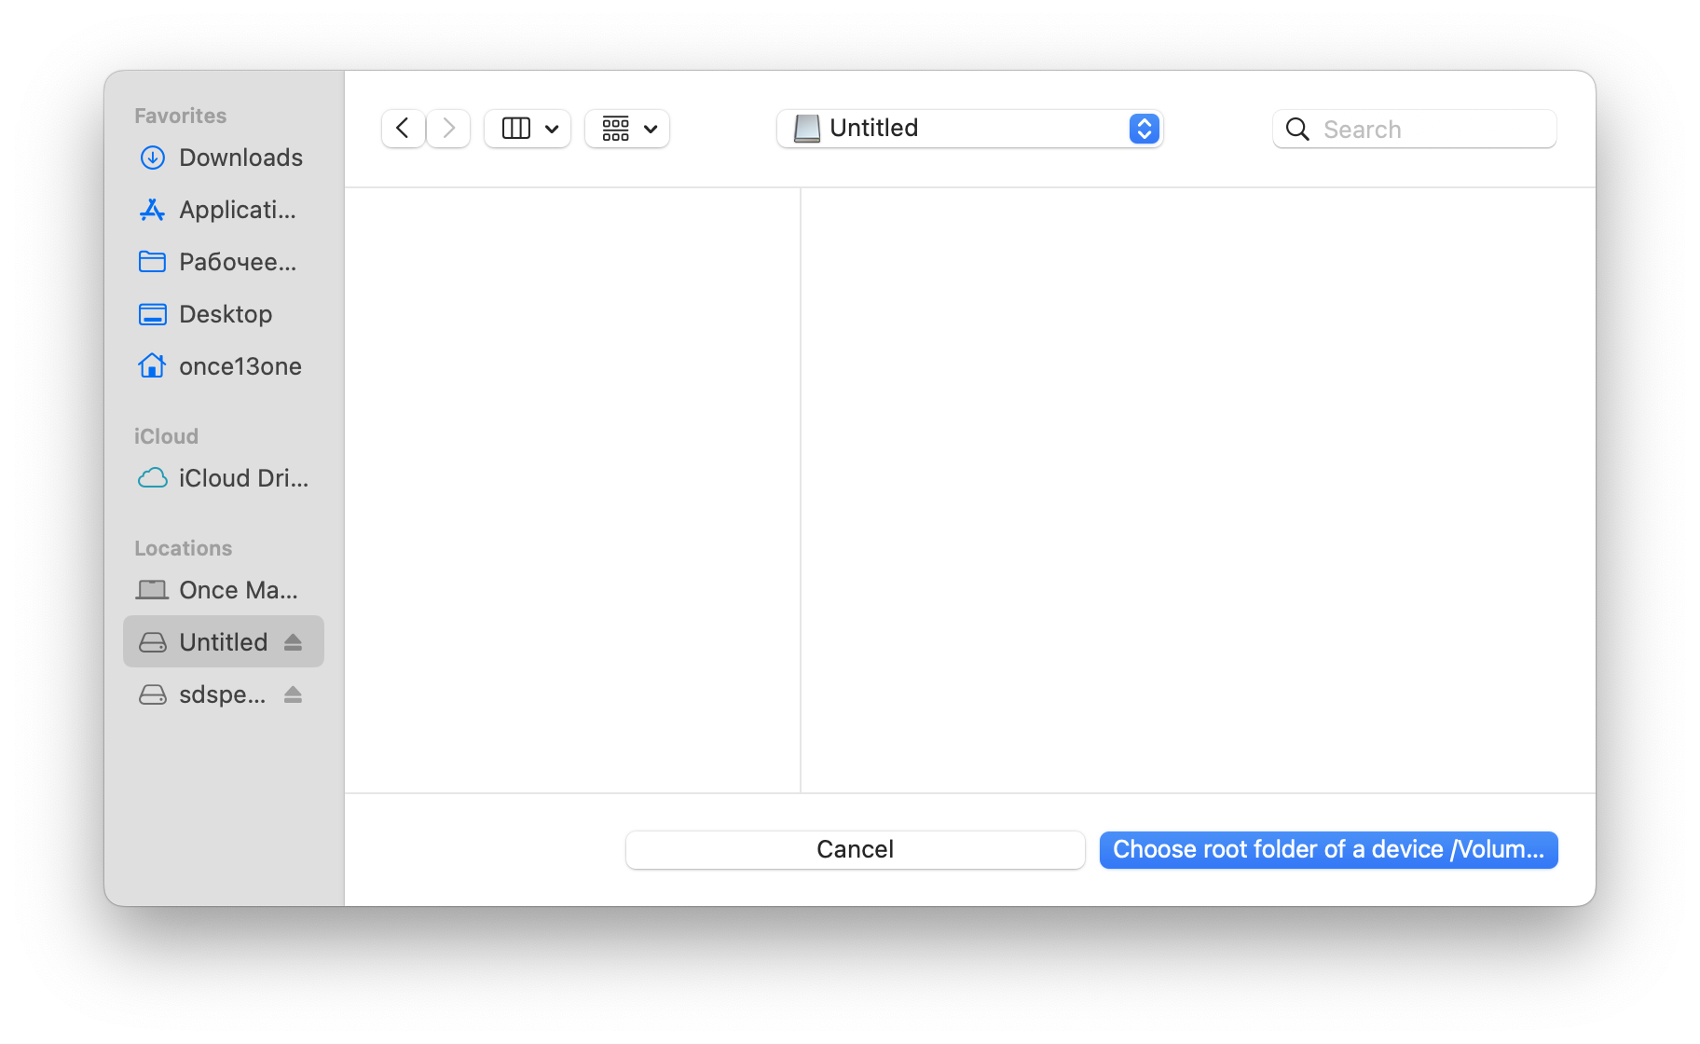Select the Рабочее folder in Favorites
Screen dimensions: 1700x1044
224,262
